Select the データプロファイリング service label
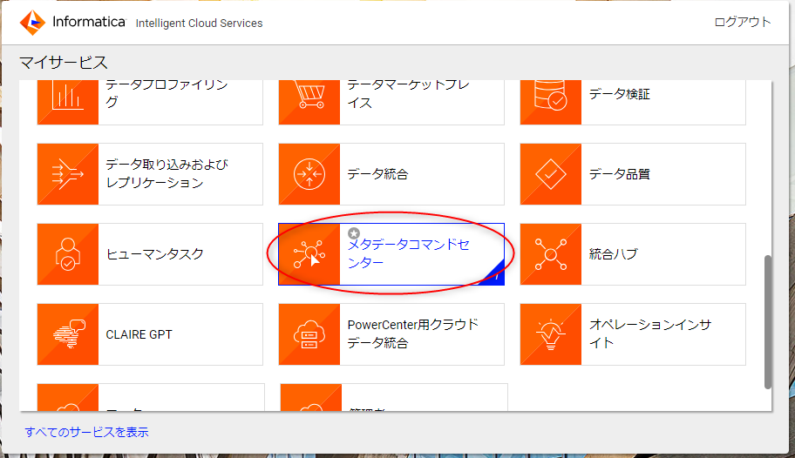Viewport: 795px width, 458px height. coord(166,94)
